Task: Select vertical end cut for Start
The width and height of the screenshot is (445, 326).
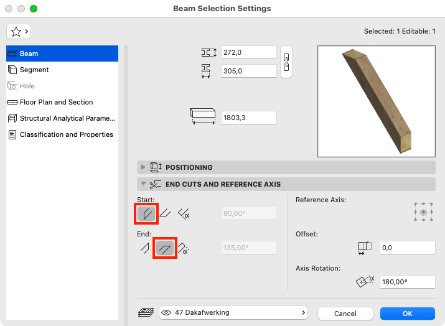Action: pos(146,213)
